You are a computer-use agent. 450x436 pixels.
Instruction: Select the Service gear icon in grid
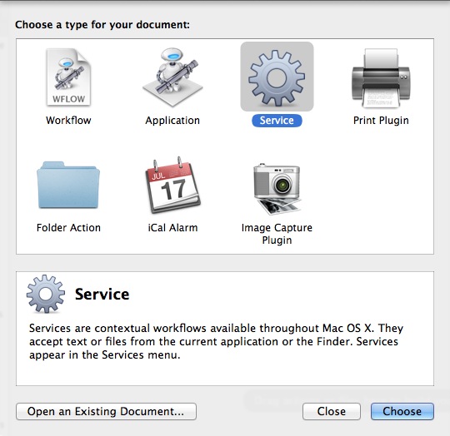pyautogui.click(x=277, y=77)
